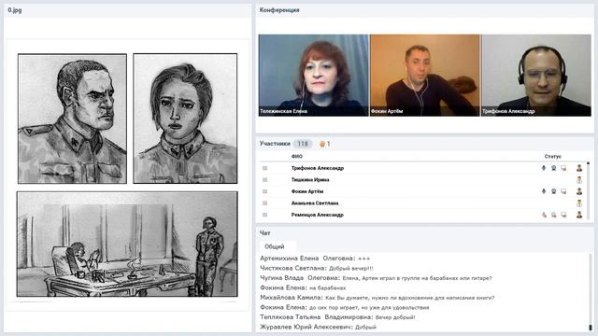The width and height of the screenshot is (598, 336).
Task: Click microphone icon for Трифонов Александр
Action: [544, 168]
